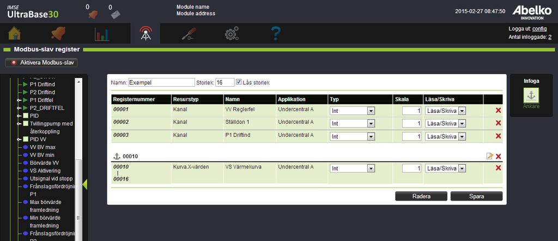
Task: Expand the P2_DRIFTFEL tree node
Action: [x=18, y=108]
